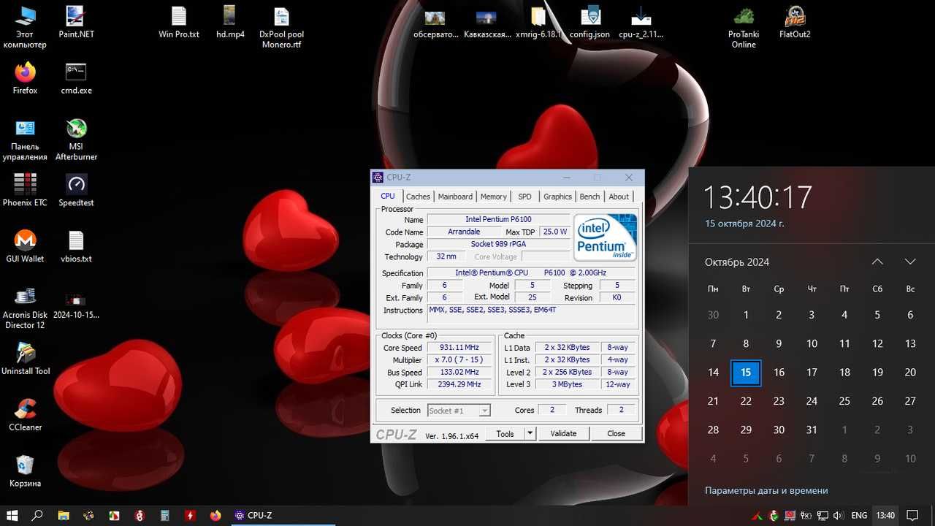Select the hd.mp4 video file icon
Screen dimensions: 935x526
pyautogui.click(x=230, y=23)
